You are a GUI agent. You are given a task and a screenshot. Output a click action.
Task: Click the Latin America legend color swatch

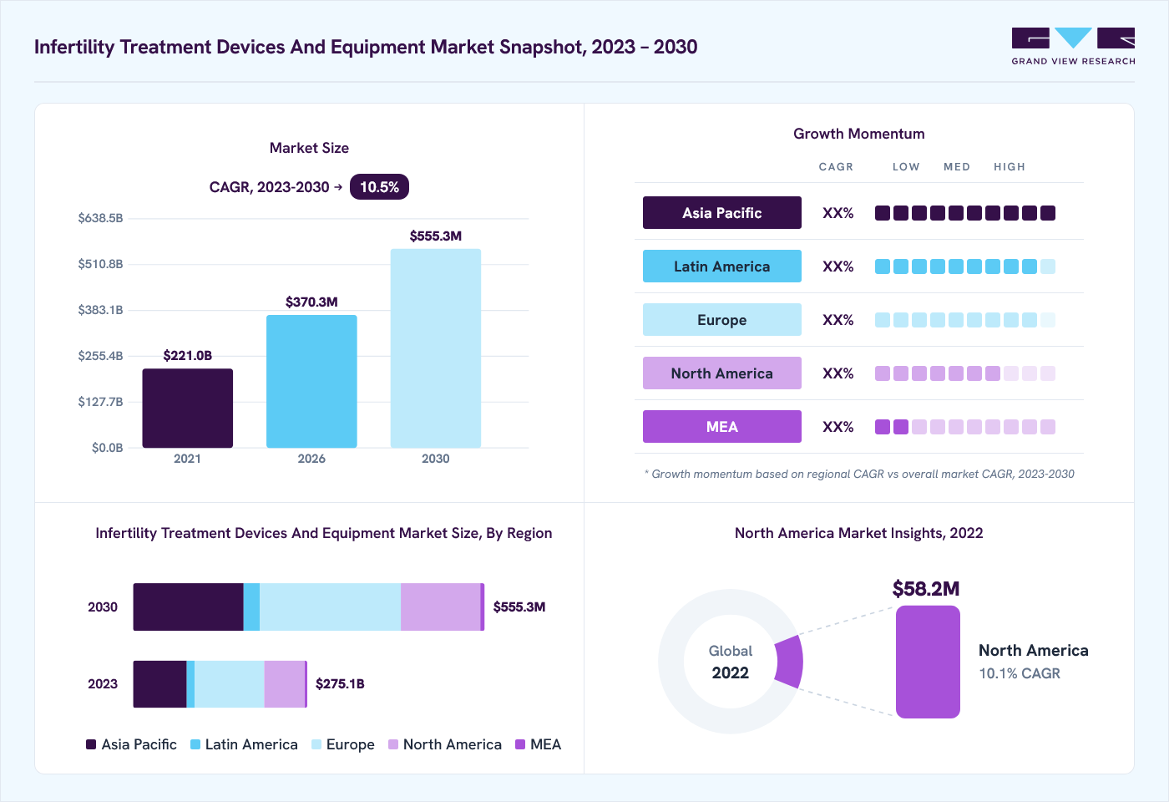(195, 744)
